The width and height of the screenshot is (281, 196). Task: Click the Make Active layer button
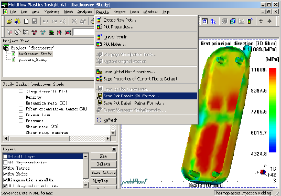[x=103, y=172]
